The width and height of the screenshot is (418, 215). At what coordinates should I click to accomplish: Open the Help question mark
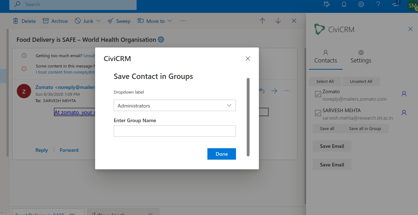(378, 4)
